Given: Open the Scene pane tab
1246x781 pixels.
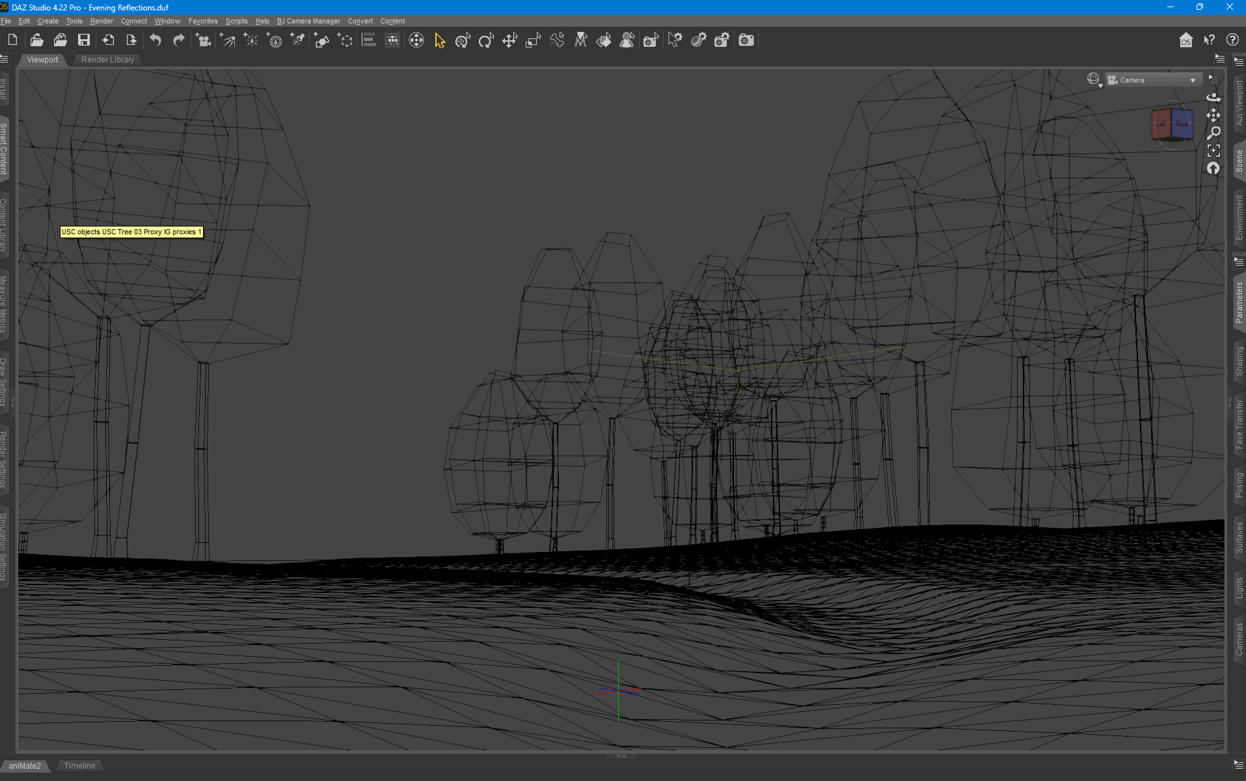Looking at the screenshot, I should point(1239,161).
